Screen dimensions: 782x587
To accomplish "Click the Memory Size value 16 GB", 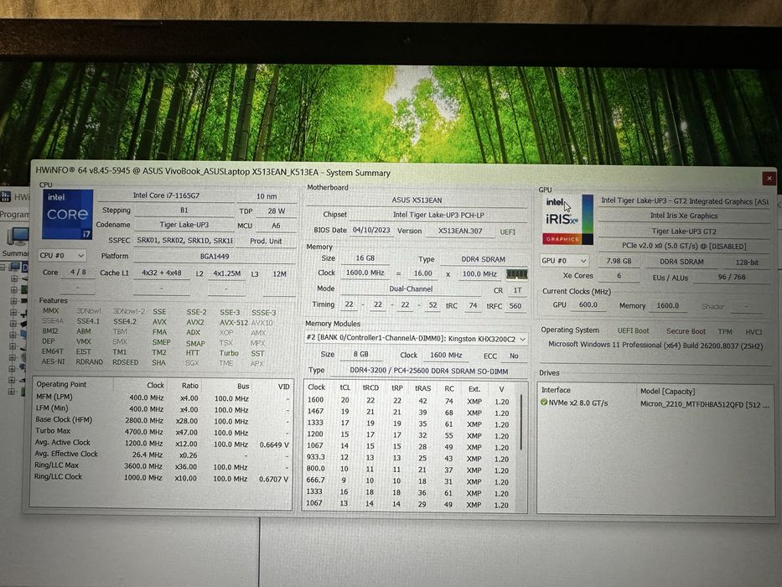I will [365, 258].
